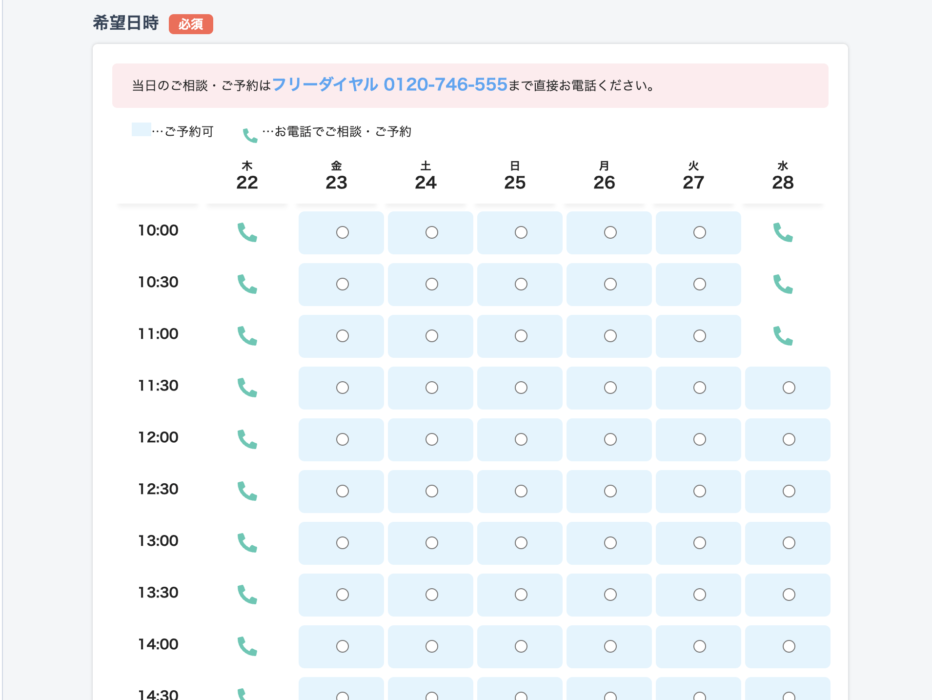Image resolution: width=932 pixels, height=700 pixels.
Task: Click the phone icon for Thursday 22 at 14:00
Action: [247, 646]
